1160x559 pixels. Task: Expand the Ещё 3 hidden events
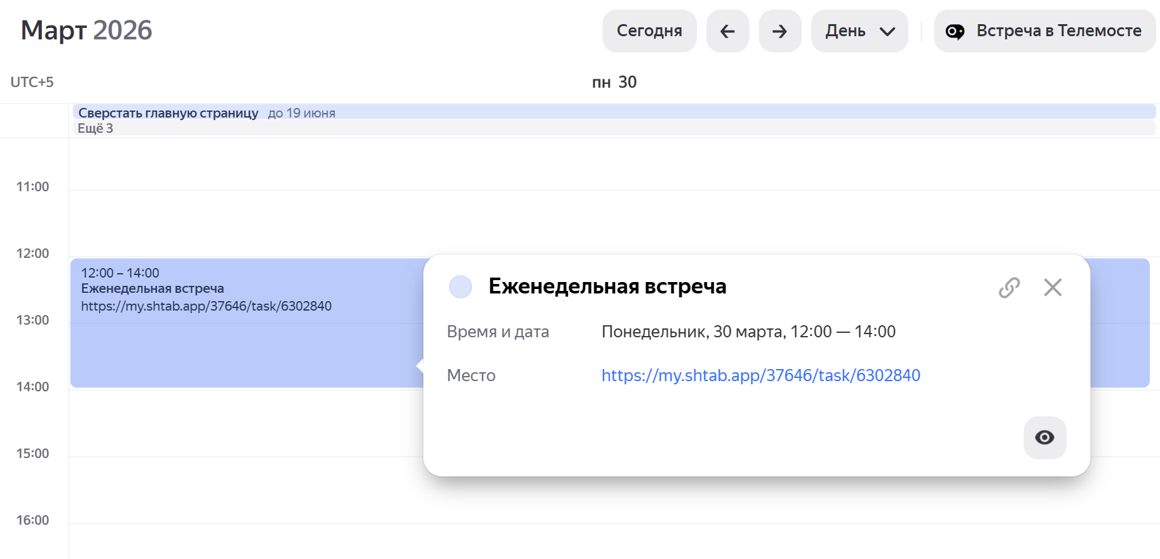click(x=95, y=128)
